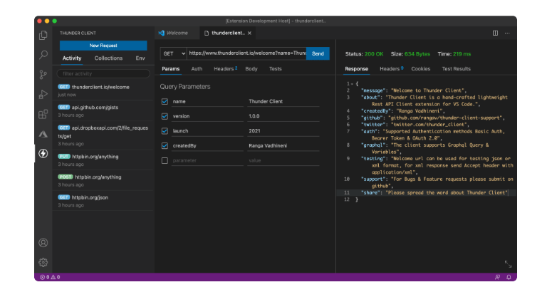Open Run and Debug in activity bar
Image resolution: width=547 pixels, height=297 pixels.
(43, 94)
